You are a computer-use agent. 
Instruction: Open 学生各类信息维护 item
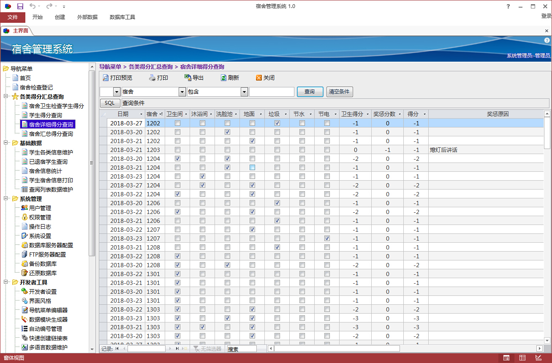pos(51,152)
